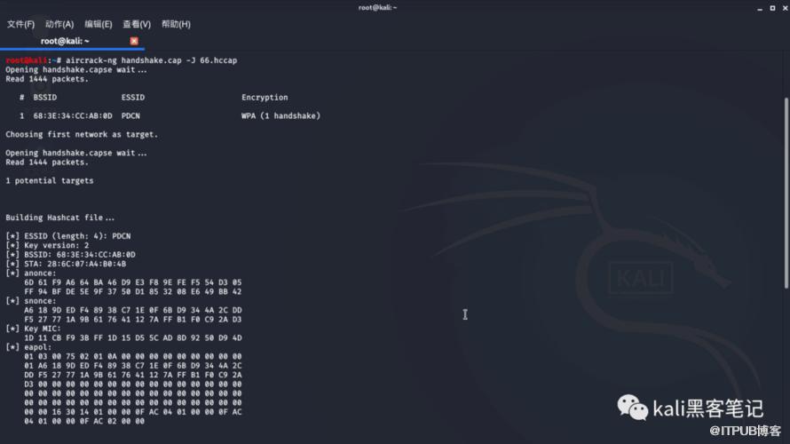Click the WPA (1 handshake) text
This screenshot has width=790, height=444.
280,116
